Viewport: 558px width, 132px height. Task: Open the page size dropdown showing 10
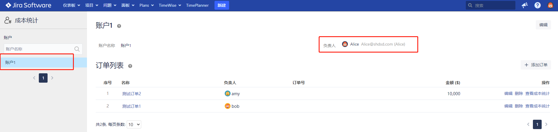pyautogui.click(x=134, y=124)
